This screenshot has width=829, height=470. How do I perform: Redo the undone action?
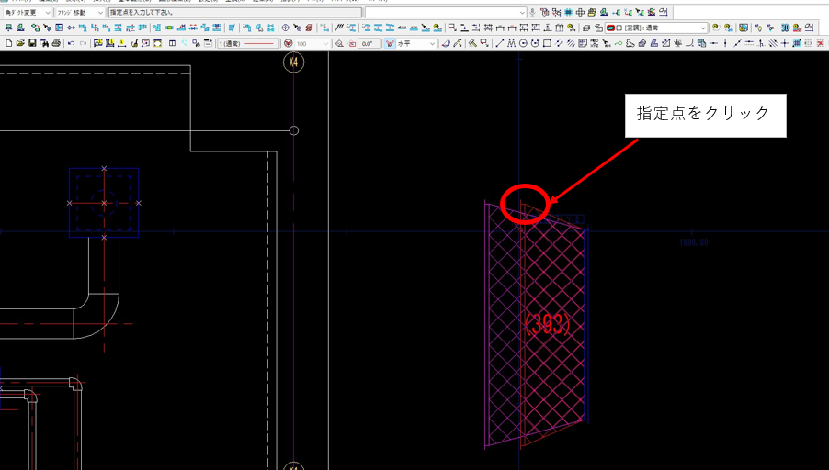83,43
